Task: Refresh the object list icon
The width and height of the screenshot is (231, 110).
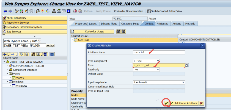Action: tap(45, 54)
